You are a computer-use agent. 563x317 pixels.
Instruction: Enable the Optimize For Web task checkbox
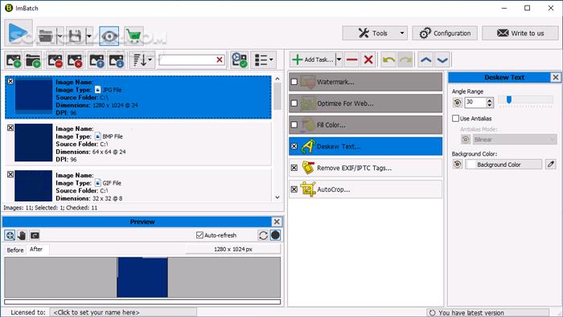point(294,104)
